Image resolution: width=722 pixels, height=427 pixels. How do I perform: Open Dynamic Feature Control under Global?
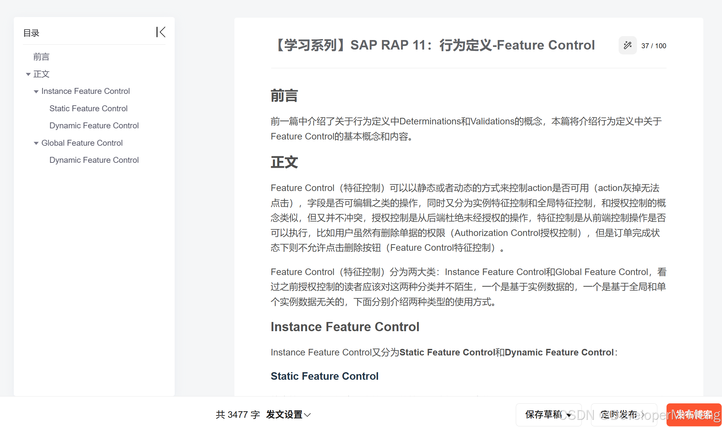click(x=94, y=160)
